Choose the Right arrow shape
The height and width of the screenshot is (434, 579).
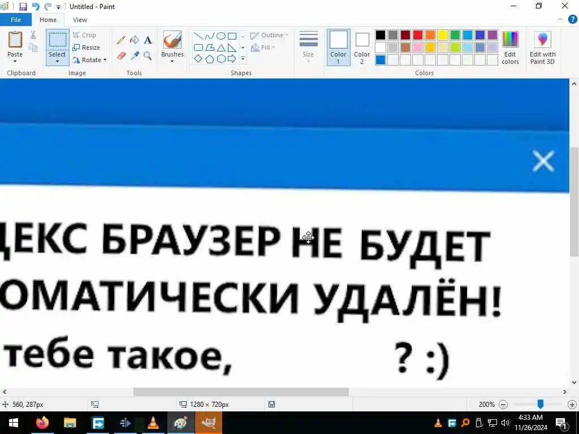232,59
